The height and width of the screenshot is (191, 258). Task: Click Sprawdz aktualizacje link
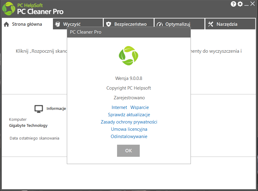coord(129,115)
